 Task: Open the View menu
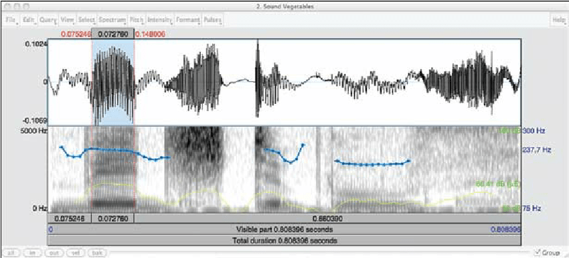coord(68,20)
